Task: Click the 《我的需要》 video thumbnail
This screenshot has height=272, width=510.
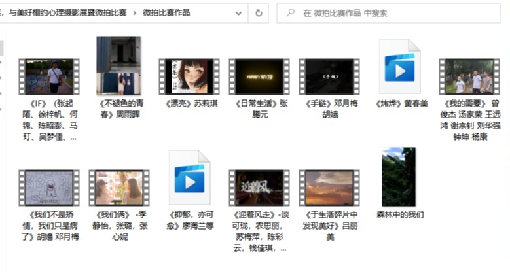Action: [x=469, y=77]
